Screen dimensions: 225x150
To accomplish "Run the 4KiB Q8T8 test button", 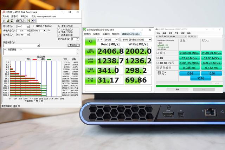I will (x=90, y=61).
